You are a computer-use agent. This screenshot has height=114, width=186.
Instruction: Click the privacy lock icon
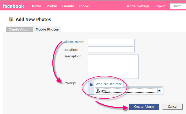91,84
